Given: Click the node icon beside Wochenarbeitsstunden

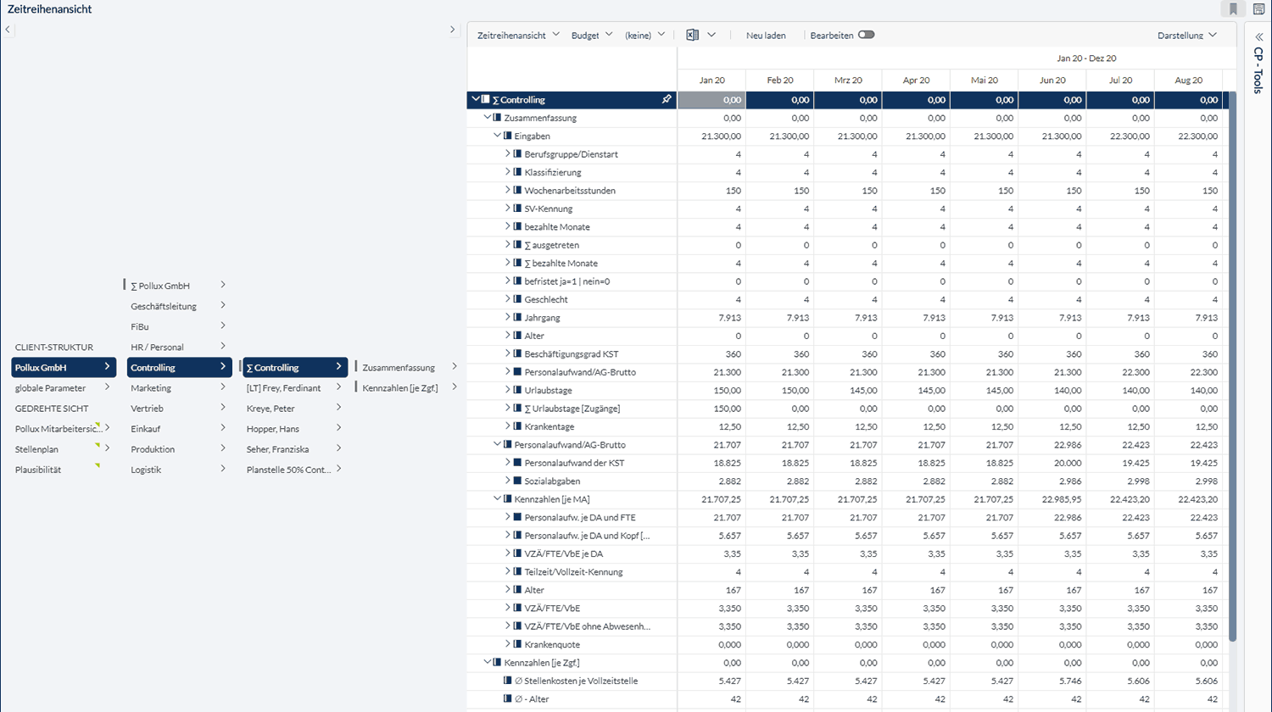Looking at the screenshot, I should tap(517, 190).
